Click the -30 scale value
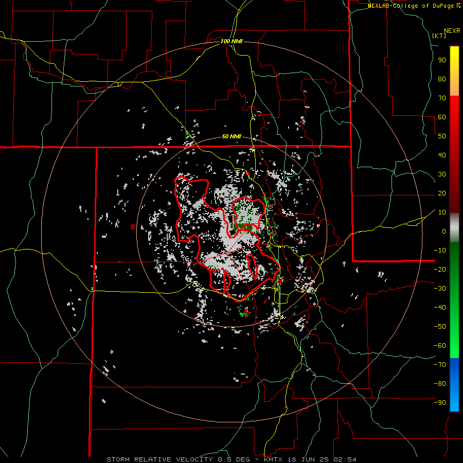Screen dimensions: 463x463 point(440,289)
